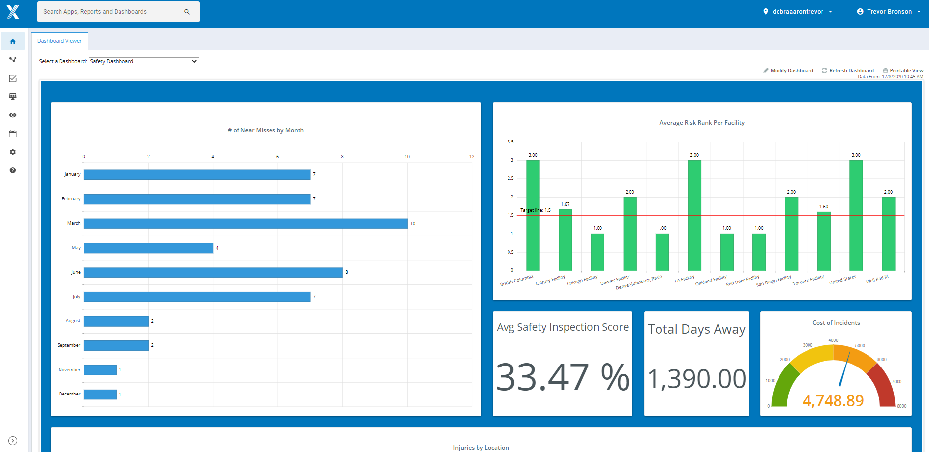Click the Refresh Dashboard circular arrows icon
The height and width of the screenshot is (452, 929).
[x=824, y=70]
